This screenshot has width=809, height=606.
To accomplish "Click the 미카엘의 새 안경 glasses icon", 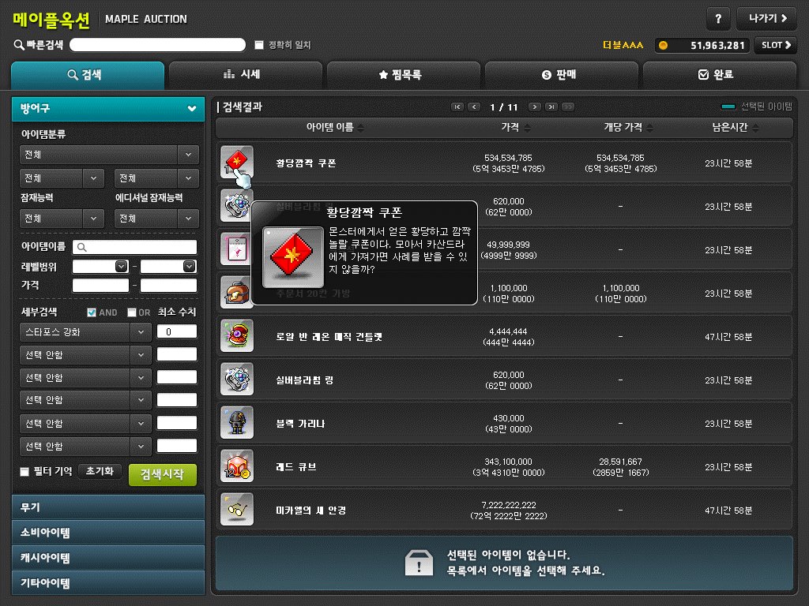I will pos(237,509).
